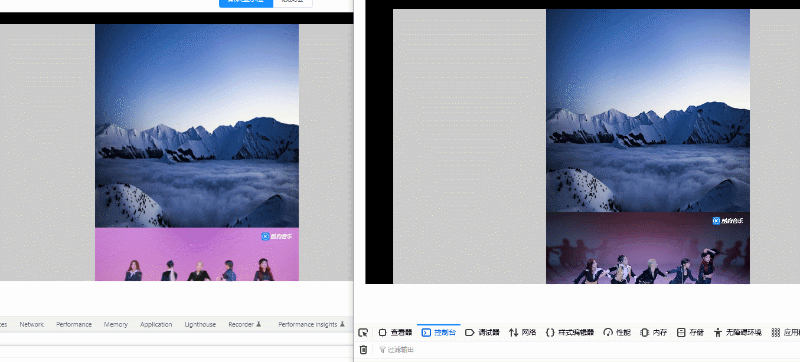800x362 pixels.
Task: Open the Network tab in Chrome devtools
Action: point(32,324)
